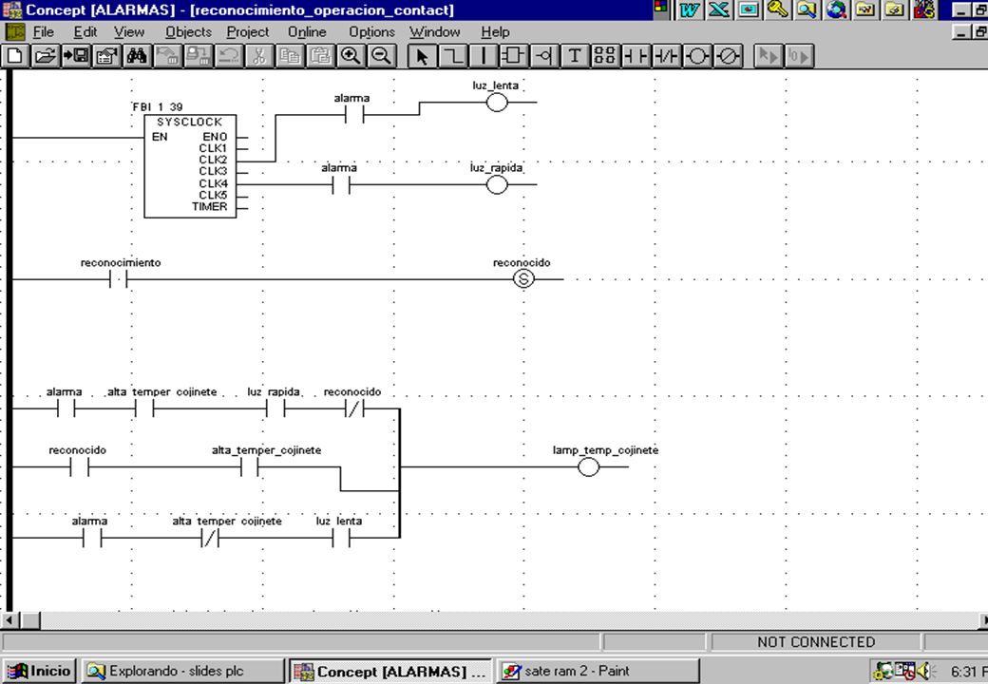988x684 pixels.
Task: Click the NOT CONNECTED status text
Action: pos(816,642)
